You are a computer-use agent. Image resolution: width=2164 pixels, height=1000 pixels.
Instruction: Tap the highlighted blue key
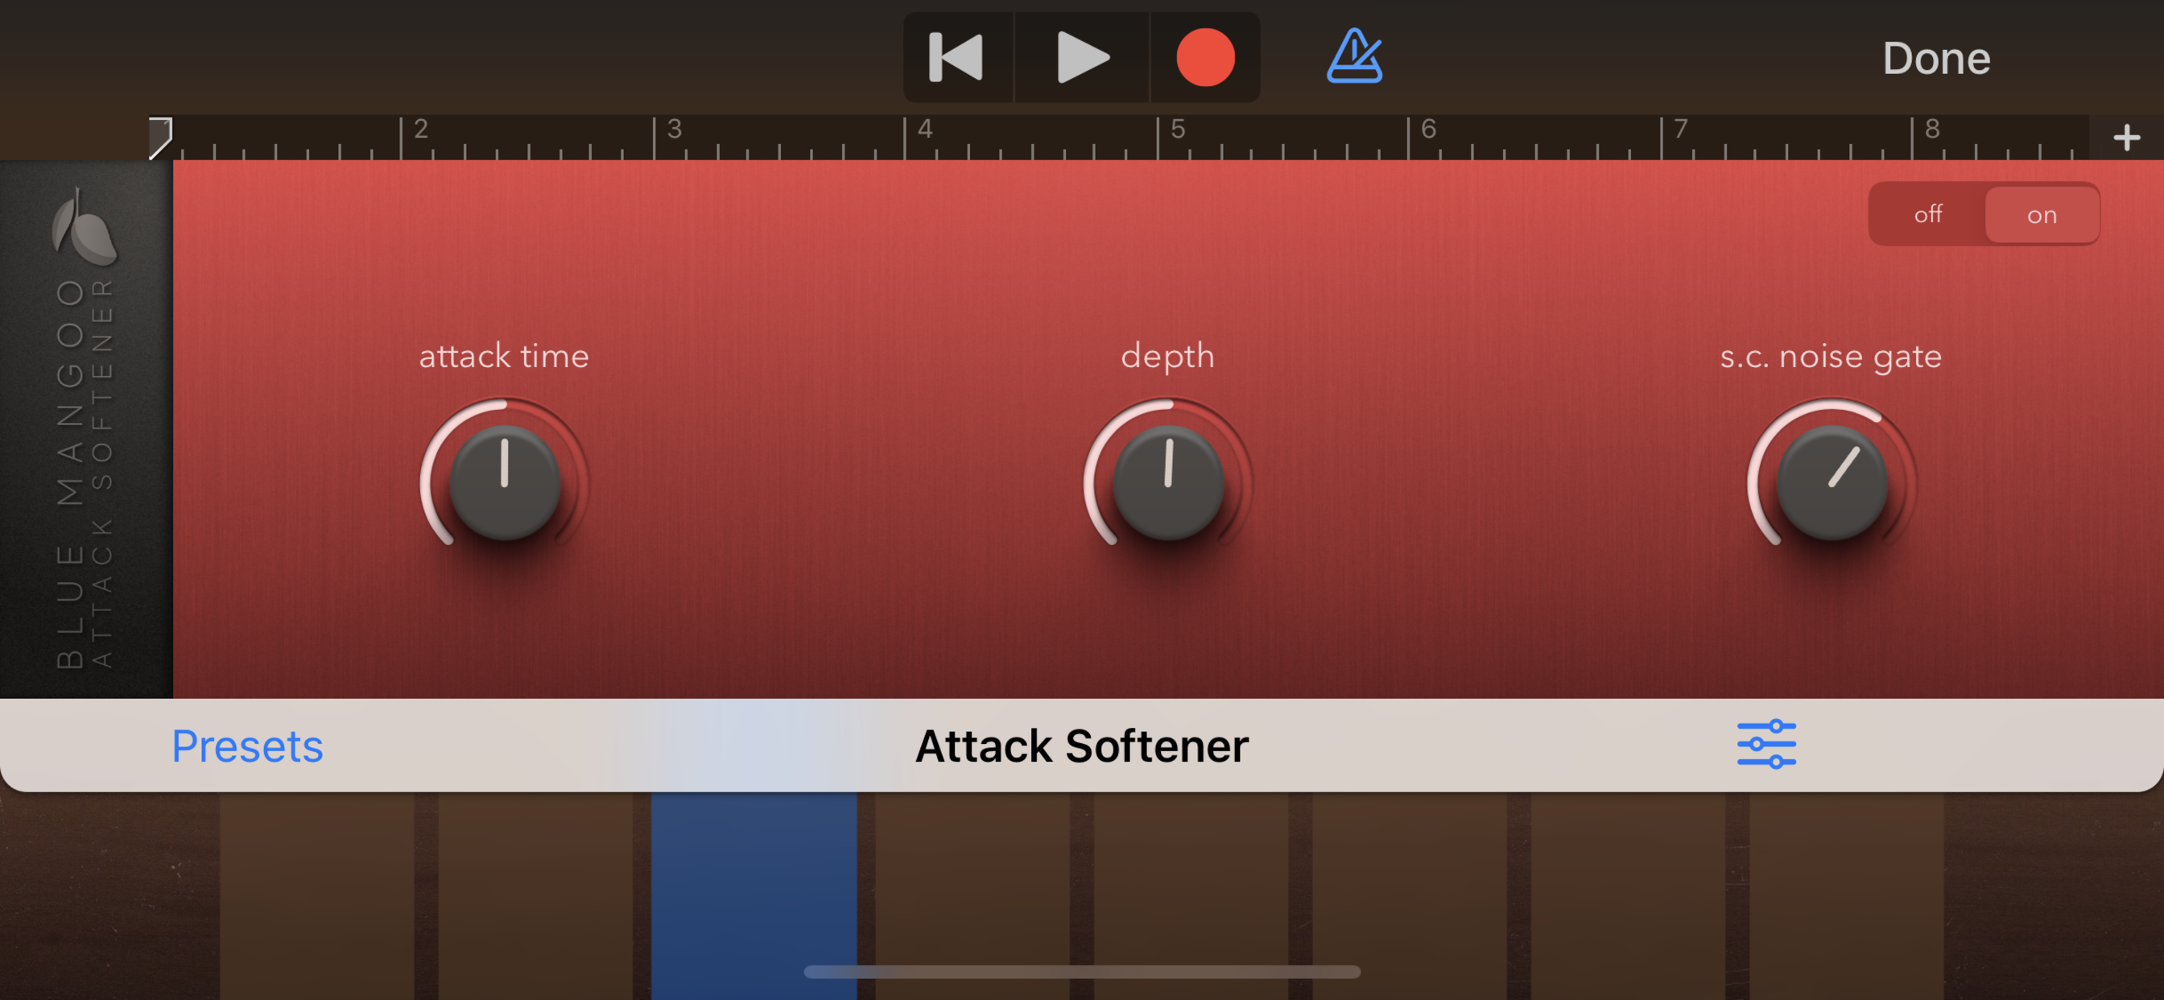[754, 896]
